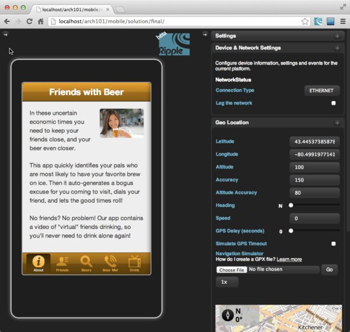
Task: Click the Heading slider handle
Action: [291, 205]
